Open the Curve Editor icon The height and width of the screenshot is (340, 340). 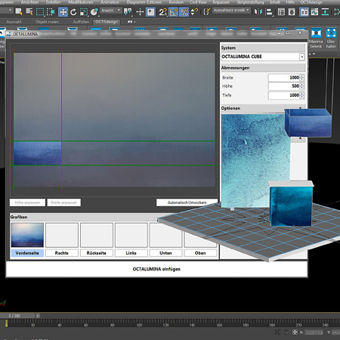pyautogui.click(x=314, y=12)
